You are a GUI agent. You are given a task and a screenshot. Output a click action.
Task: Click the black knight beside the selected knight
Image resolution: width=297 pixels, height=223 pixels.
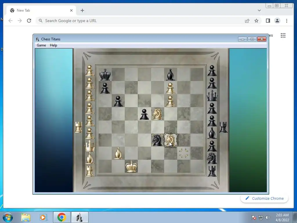pyautogui.click(x=157, y=140)
